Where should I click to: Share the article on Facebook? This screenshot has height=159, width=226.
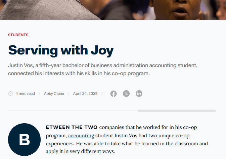(x=114, y=94)
